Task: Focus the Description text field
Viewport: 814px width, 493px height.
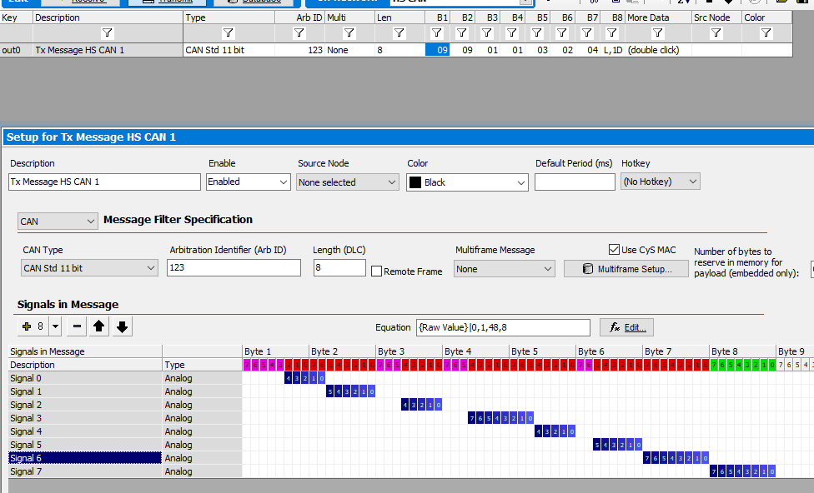Action: point(104,182)
